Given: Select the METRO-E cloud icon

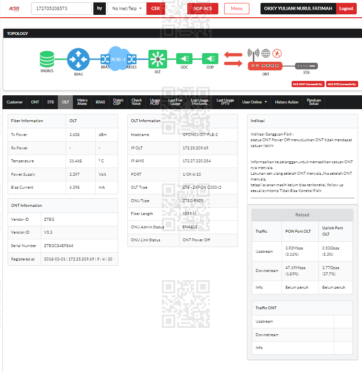Looking at the screenshot, I should (118, 59).
